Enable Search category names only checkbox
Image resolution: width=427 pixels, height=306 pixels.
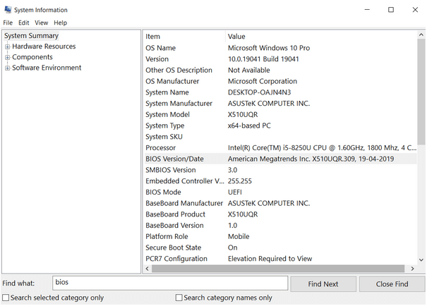click(179, 298)
